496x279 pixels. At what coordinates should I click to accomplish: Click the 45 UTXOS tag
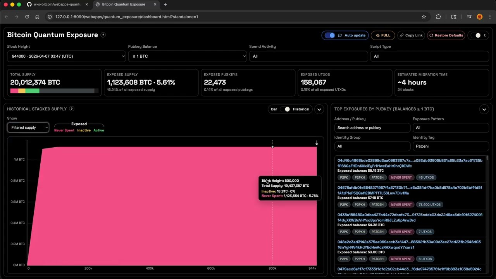coord(426,177)
